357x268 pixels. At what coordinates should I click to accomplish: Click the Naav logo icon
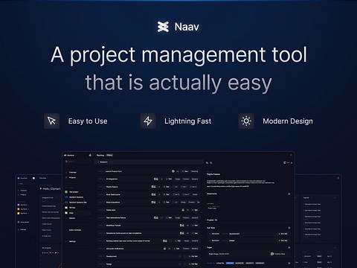[163, 27]
